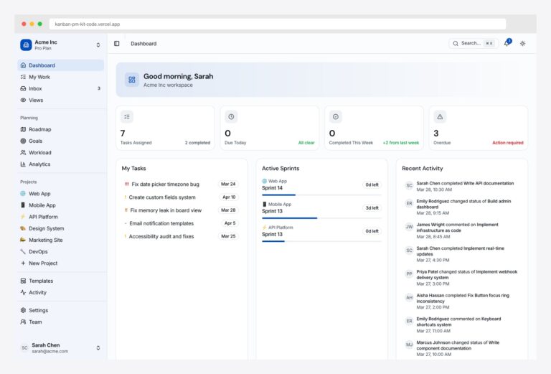Click the Design System palette icon
Screen dimensions: 551x374
23,228
